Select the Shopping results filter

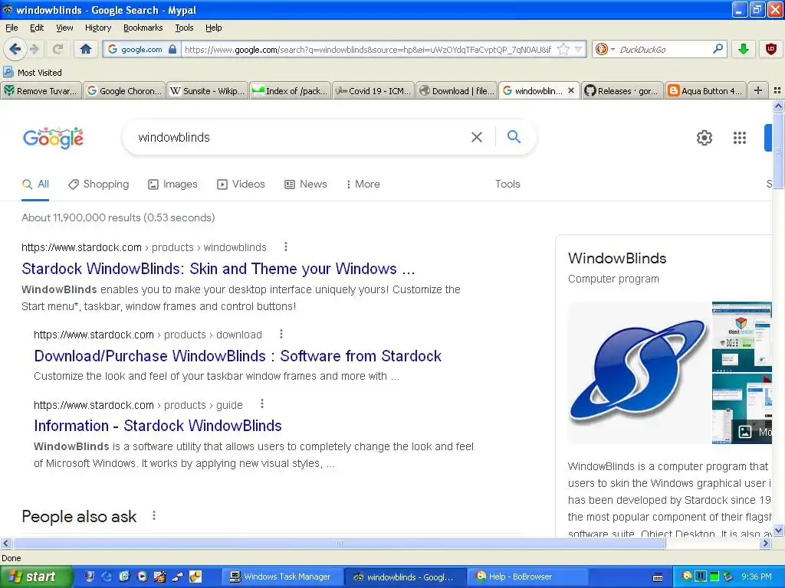(99, 184)
